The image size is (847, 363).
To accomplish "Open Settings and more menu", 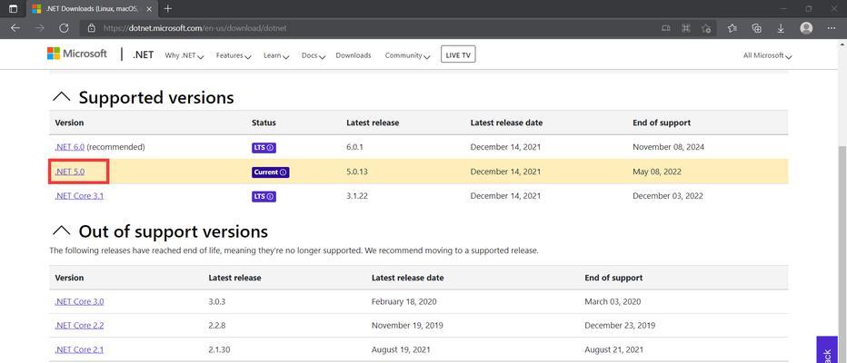I will pyautogui.click(x=831, y=28).
